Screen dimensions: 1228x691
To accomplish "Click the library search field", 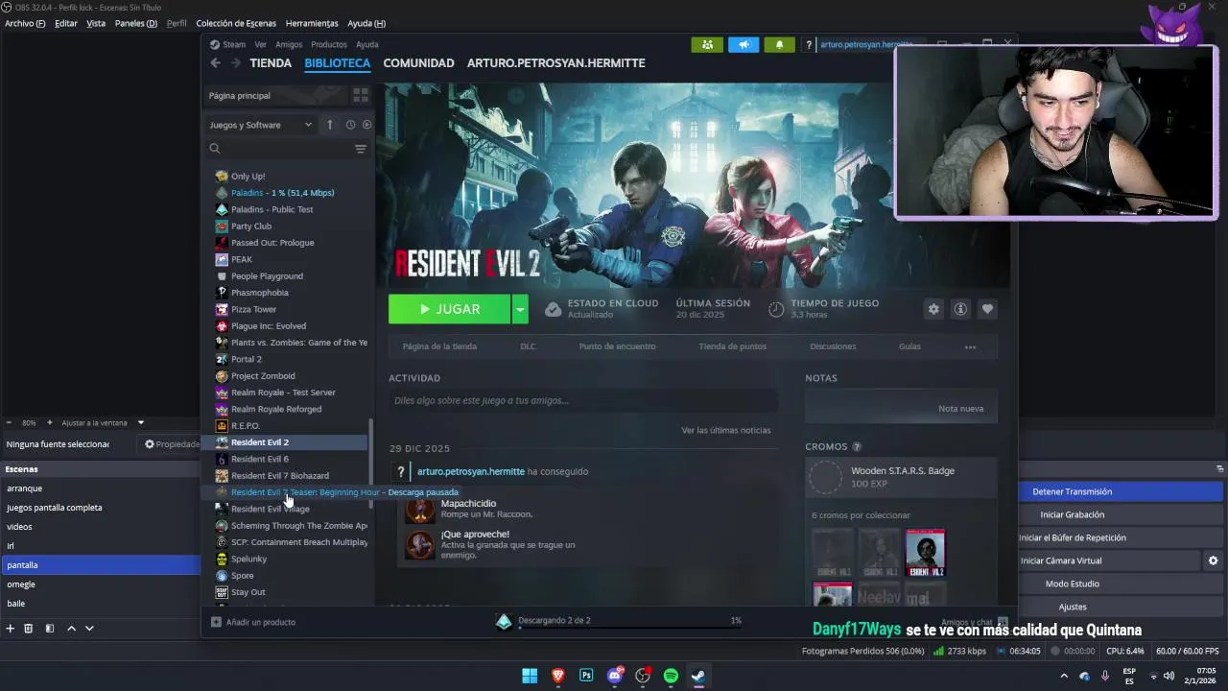I will point(278,149).
